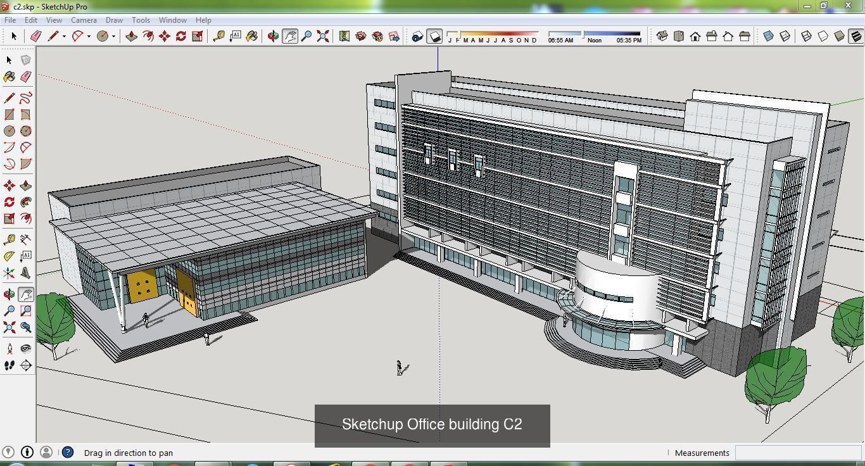Select the Follow Me tool
Viewport: 865px width, 466px height.
[x=25, y=202]
